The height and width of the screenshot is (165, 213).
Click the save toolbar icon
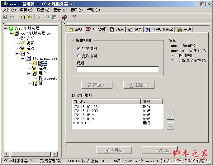(x=5, y=17)
